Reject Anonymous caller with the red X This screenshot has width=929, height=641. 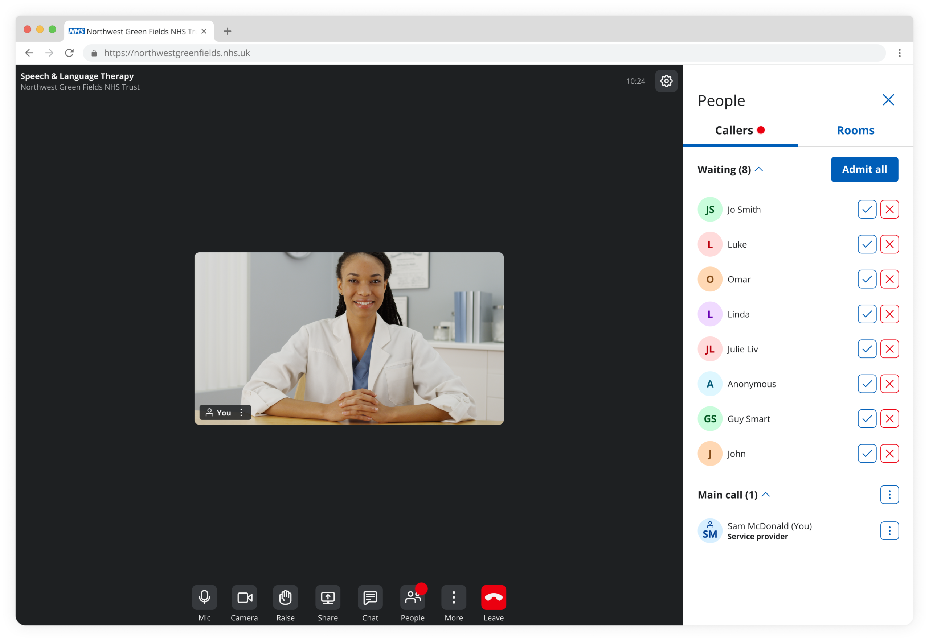click(889, 384)
